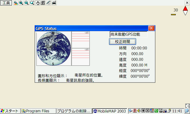Click the 速度 value 000.00
Viewport: 190px width, 114px height.
[137, 59]
